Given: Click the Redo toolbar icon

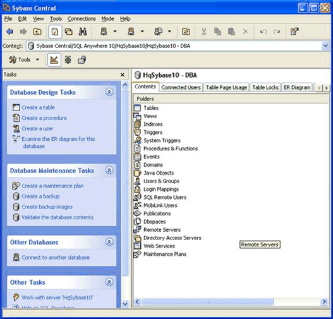Looking at the screenshot, I should pos(277,32).
